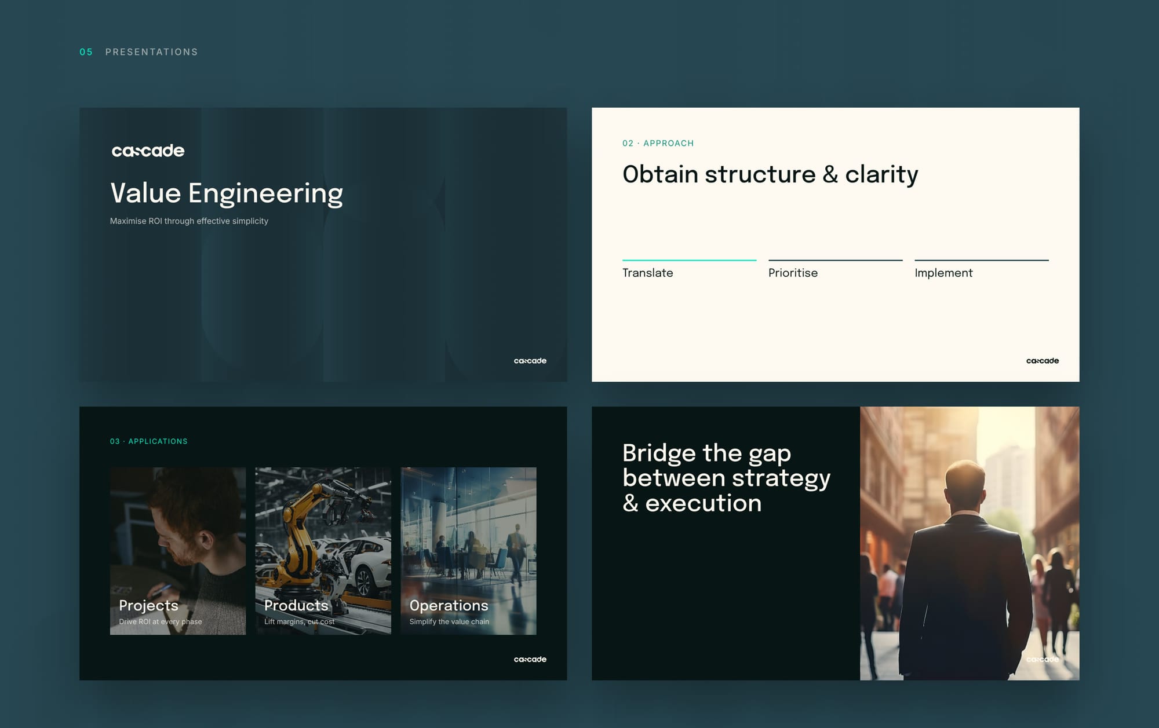Image resolution: width=1159 pixels, height=728 pixels.
Task: Open the Operations office card
Action: point(468,551)
